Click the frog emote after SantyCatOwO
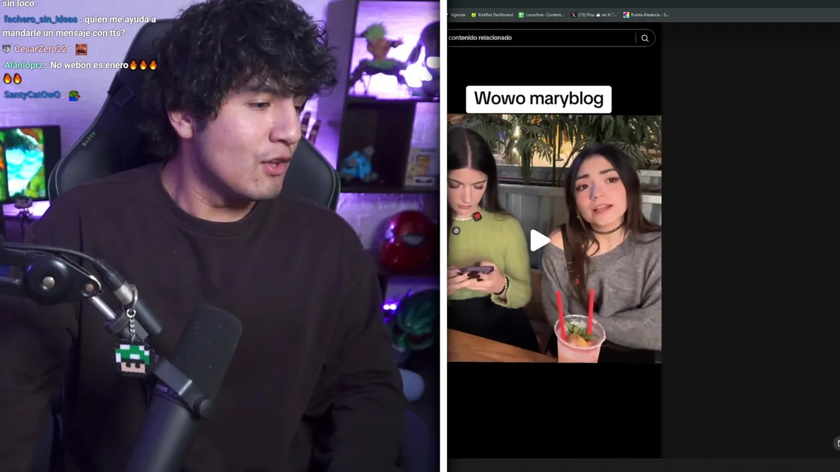This screenshot has height=472, width=840. click(x=74, y=95)
